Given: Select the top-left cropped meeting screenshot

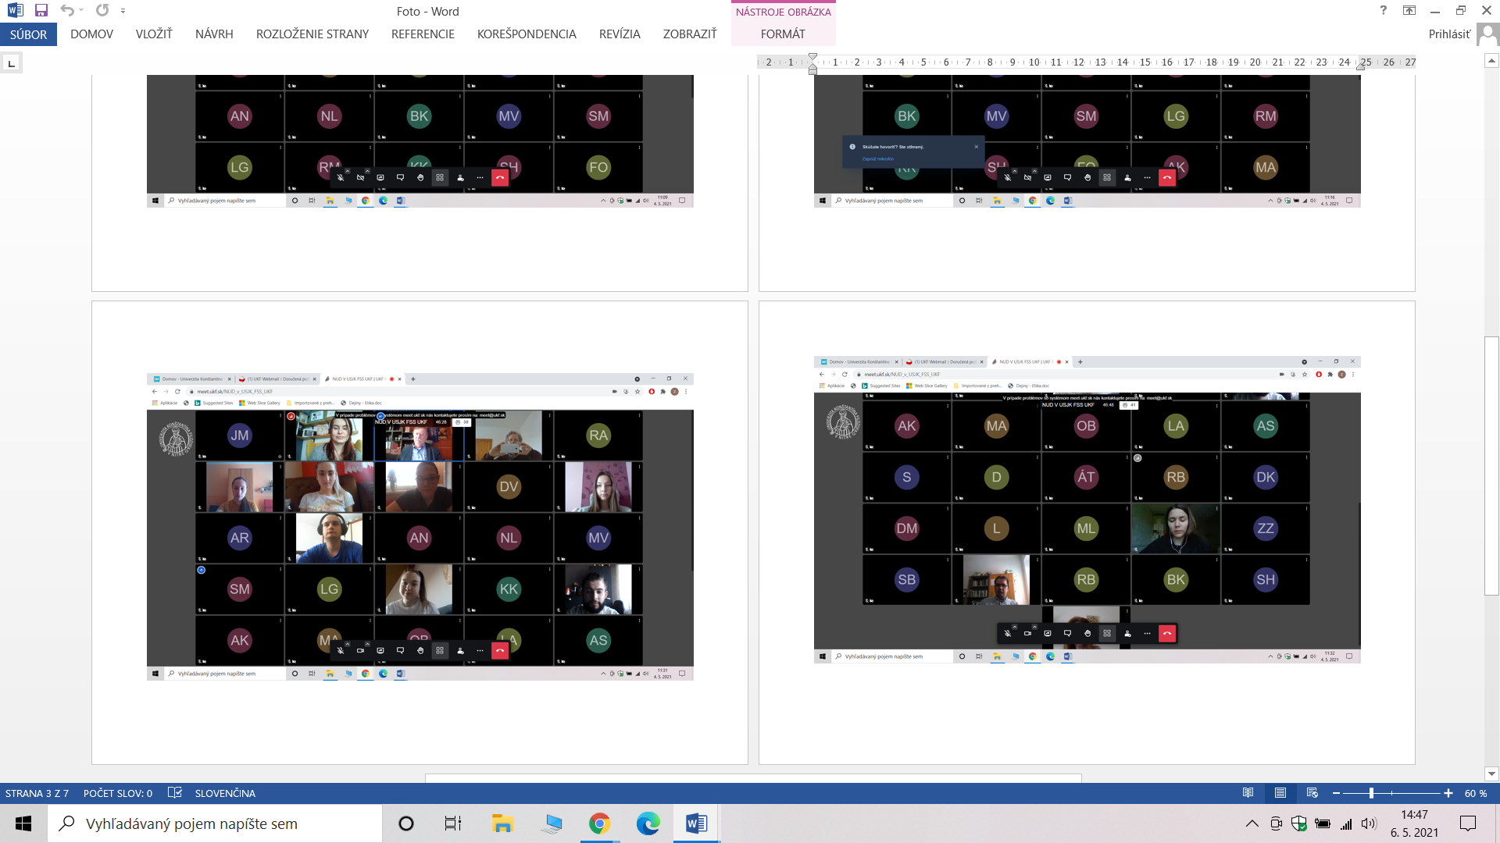Looking at the screenshot, I should click(420, 141).
